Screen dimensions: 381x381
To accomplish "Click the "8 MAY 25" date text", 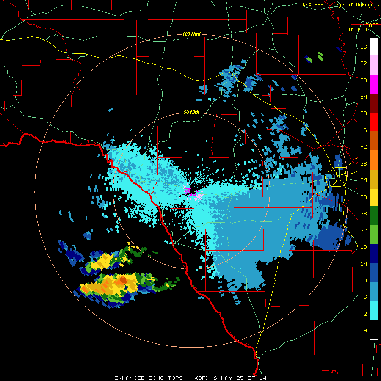I will coord(229,378).
